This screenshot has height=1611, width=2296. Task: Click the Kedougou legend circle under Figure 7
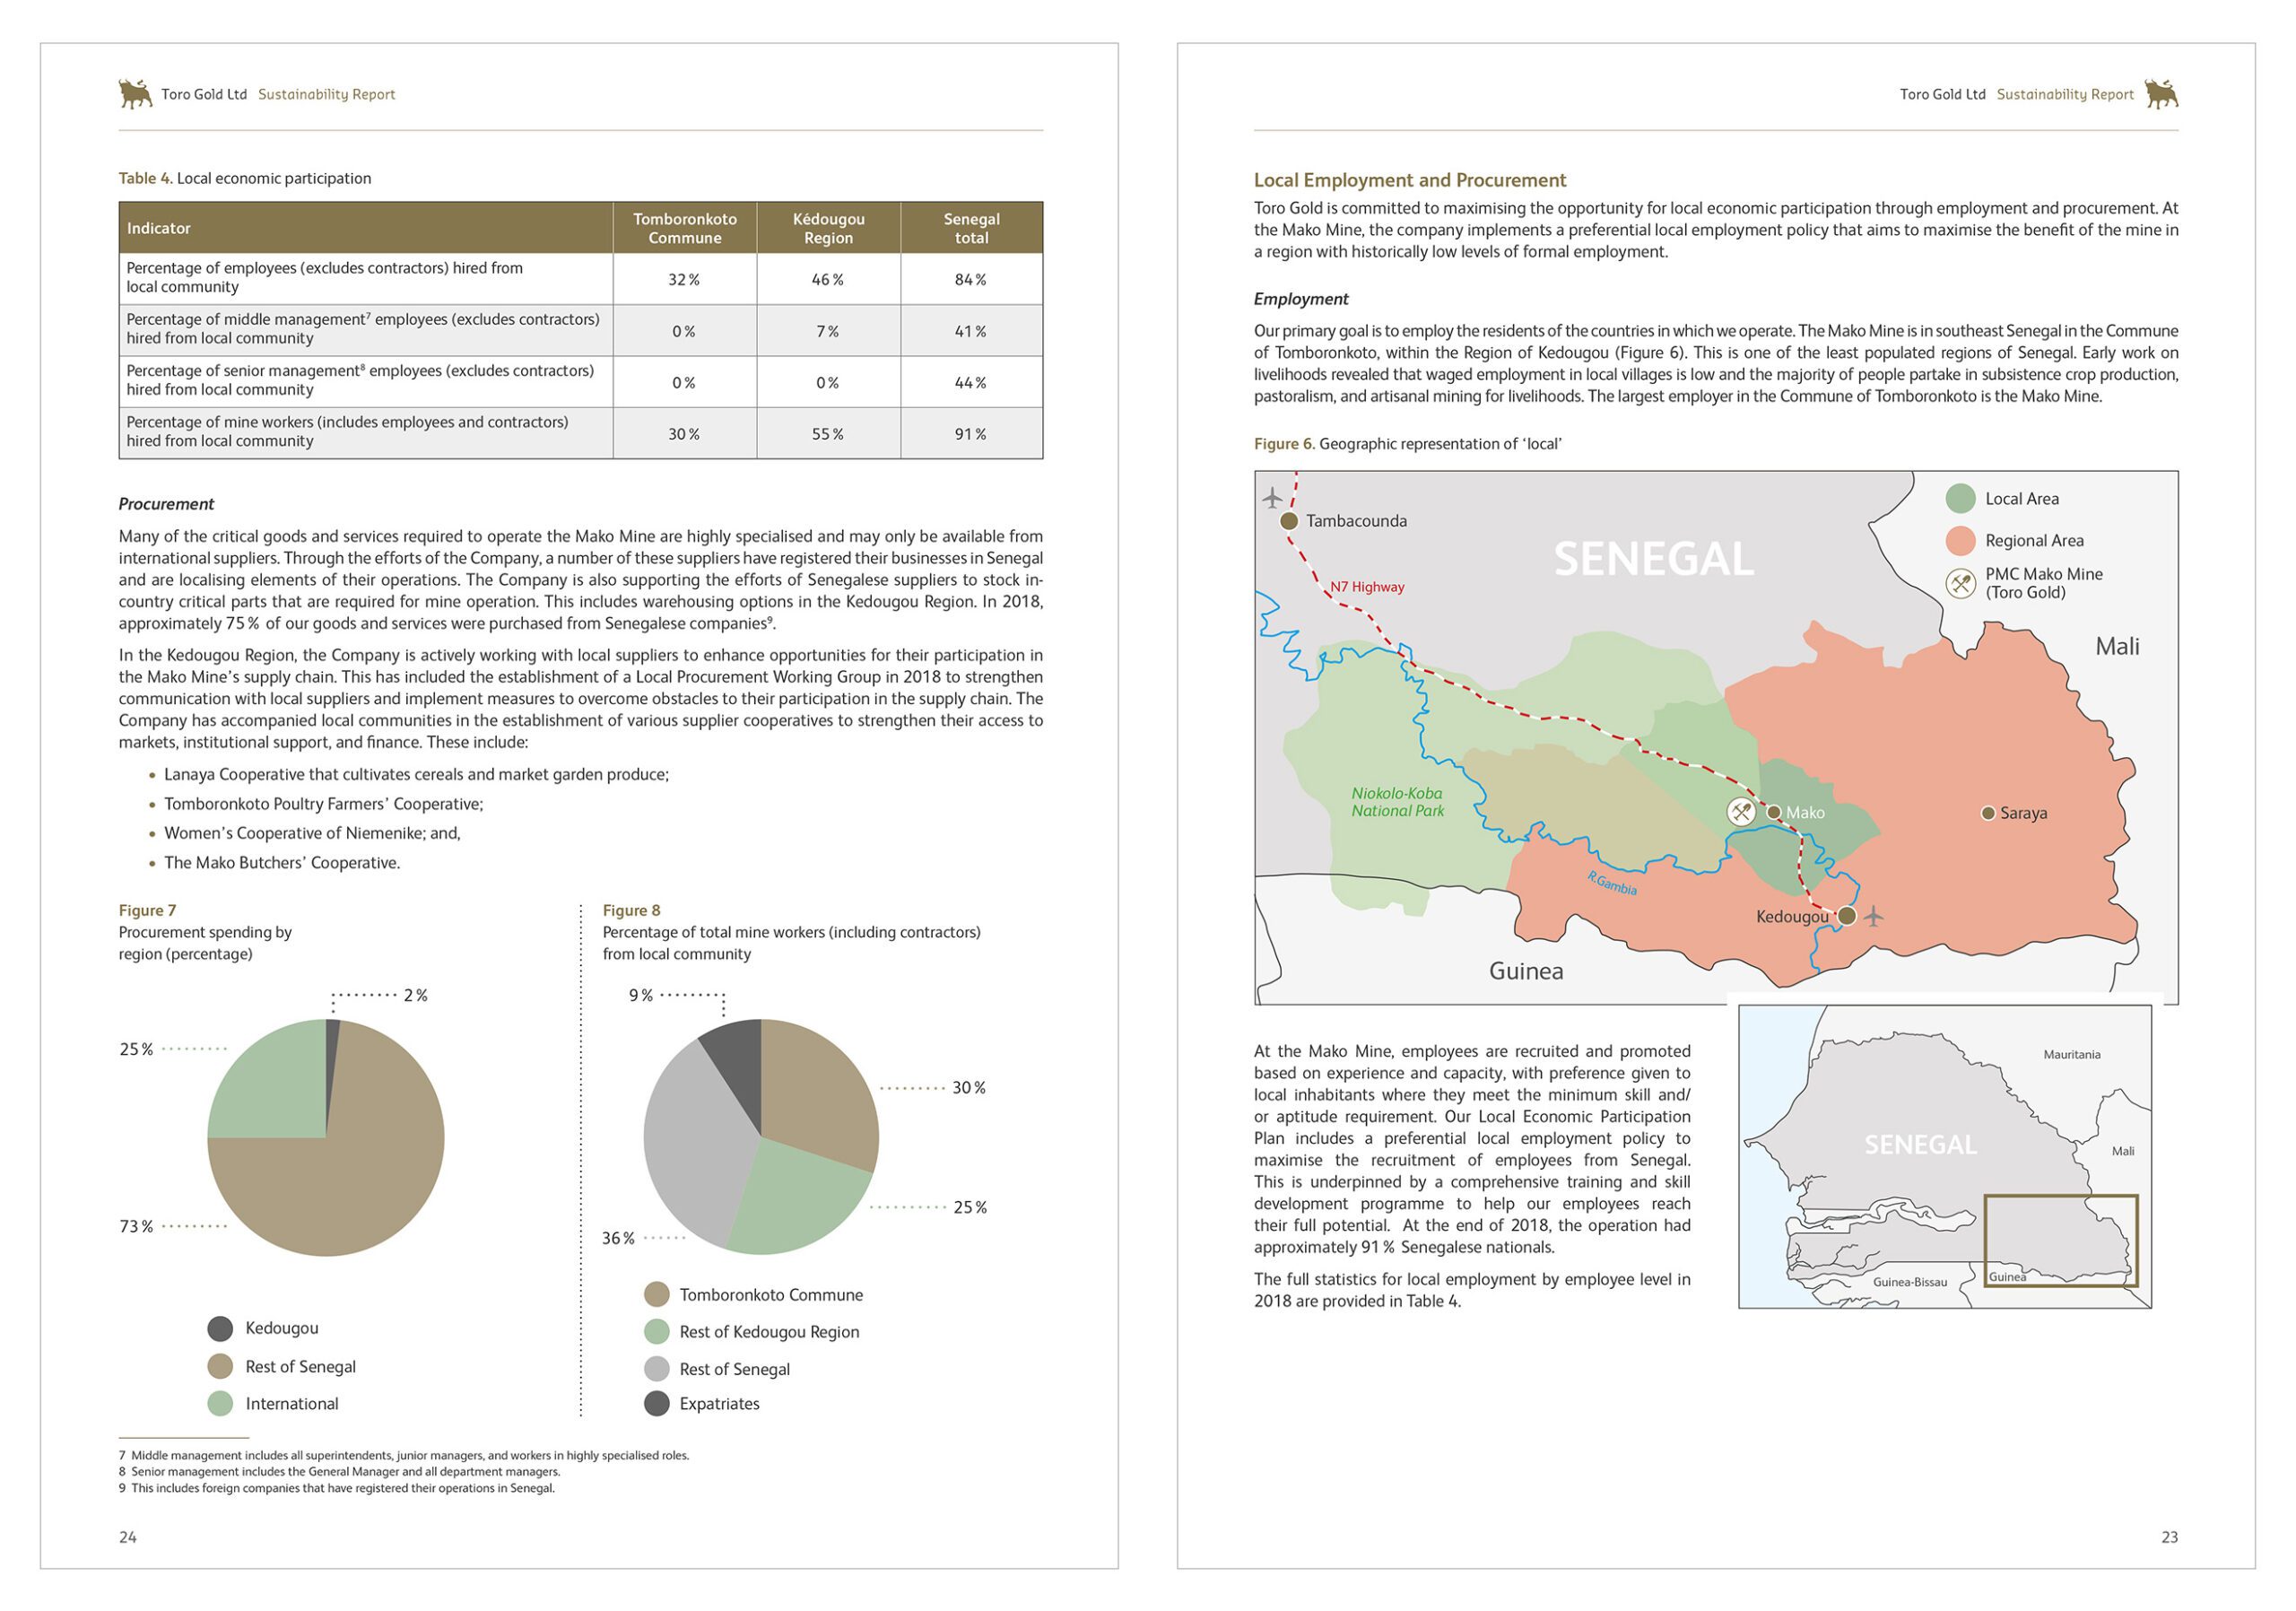pyautogui.click(x=220, y=1328)
